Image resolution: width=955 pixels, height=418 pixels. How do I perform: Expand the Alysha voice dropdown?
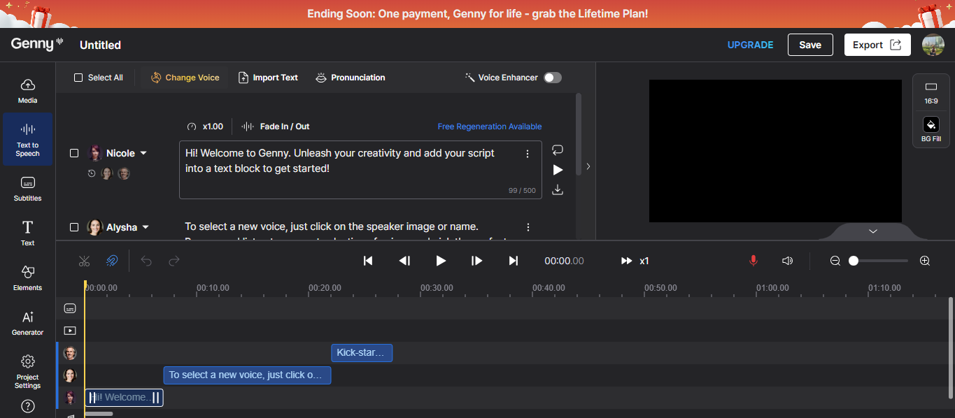146,227
